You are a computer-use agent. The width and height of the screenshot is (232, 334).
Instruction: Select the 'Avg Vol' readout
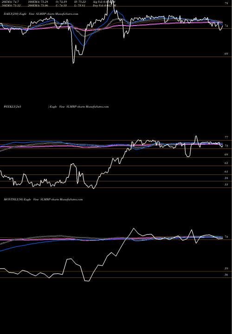tap(104, 1)
